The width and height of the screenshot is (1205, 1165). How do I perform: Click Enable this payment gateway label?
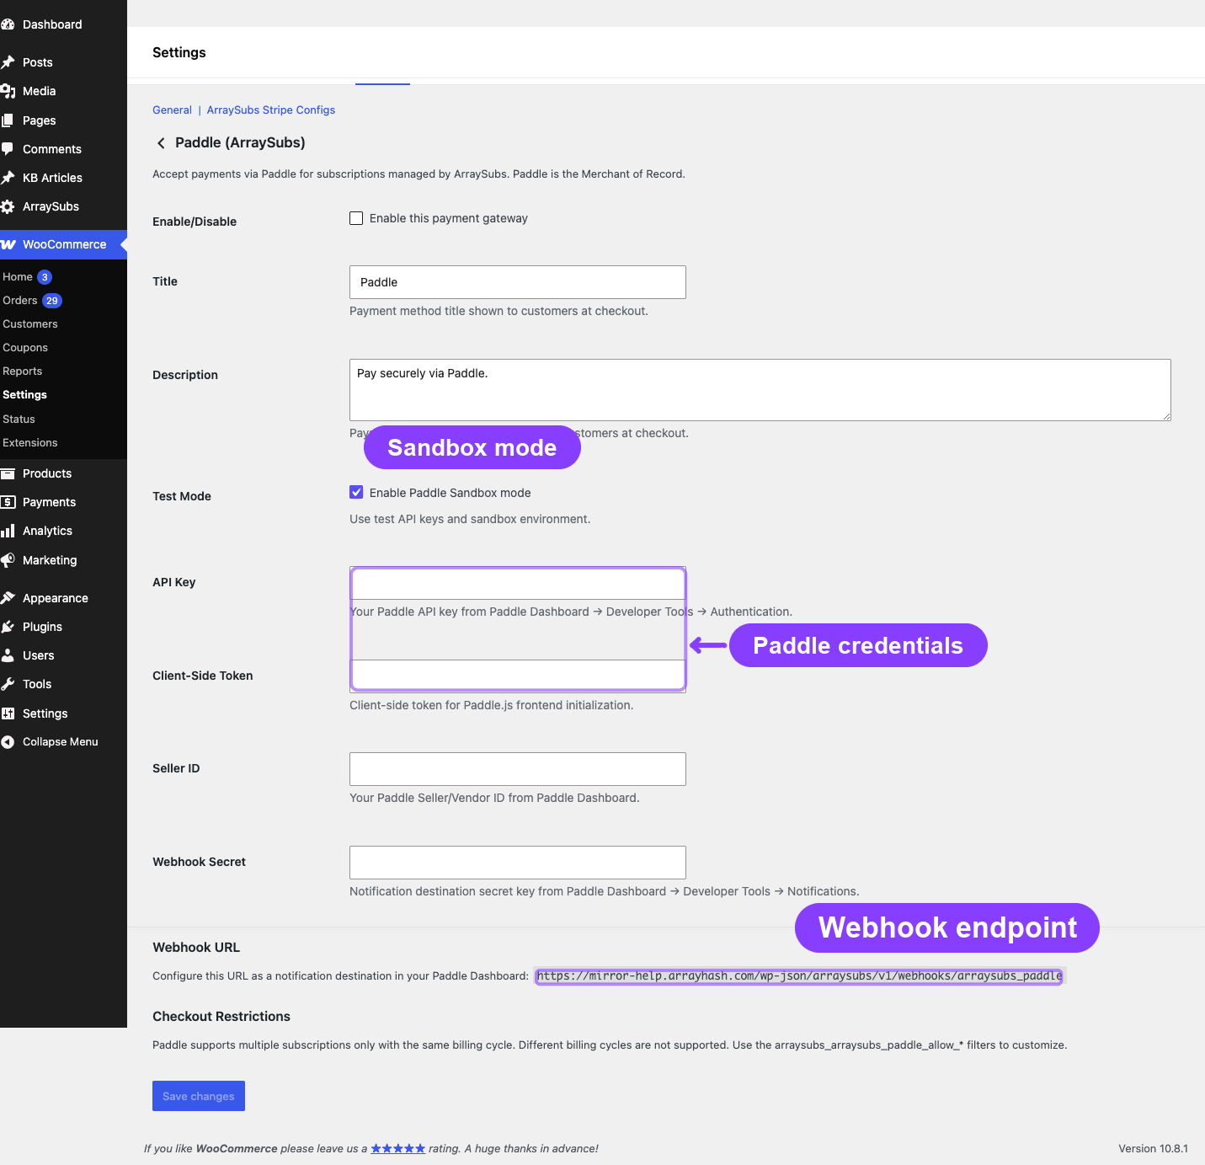click(449, 218)
